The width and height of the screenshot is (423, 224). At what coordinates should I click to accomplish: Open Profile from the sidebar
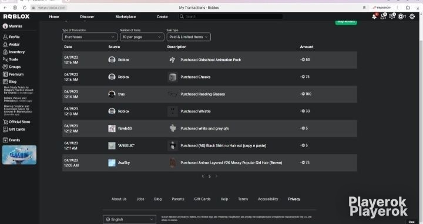(x=14, y=37)
